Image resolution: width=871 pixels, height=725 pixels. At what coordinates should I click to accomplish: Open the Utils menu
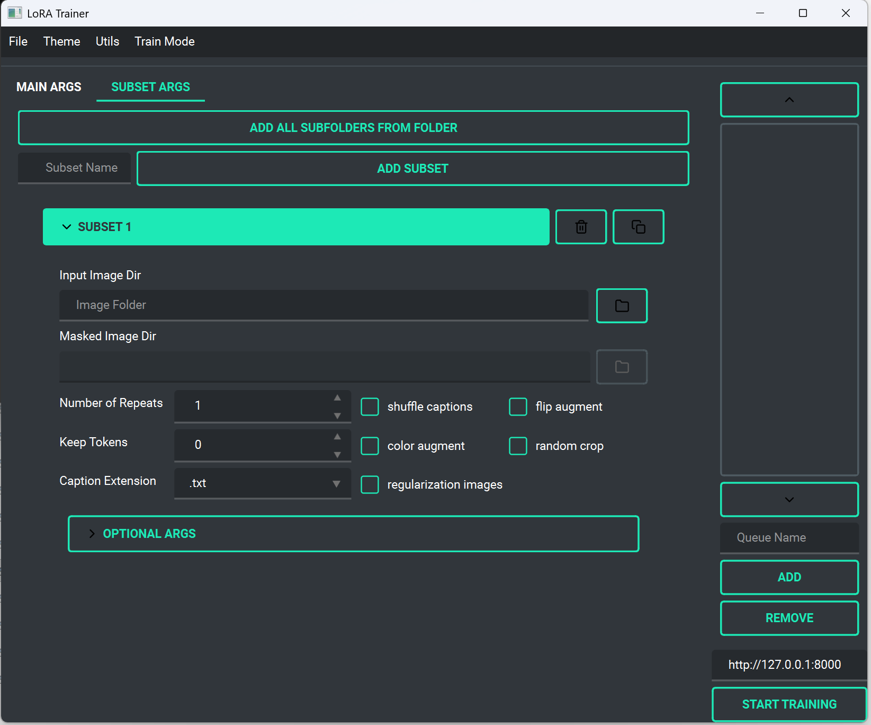(107, 41)
